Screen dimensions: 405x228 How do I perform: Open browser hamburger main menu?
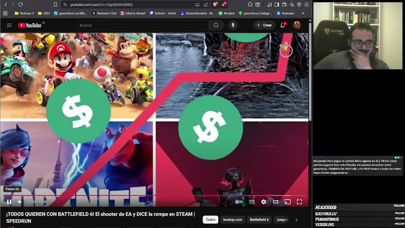tap(307, 4)
